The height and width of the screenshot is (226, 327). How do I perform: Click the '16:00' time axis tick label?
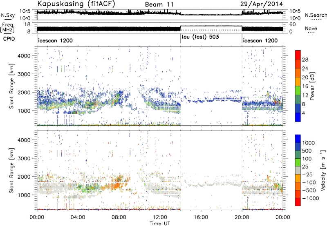[201, 217]
